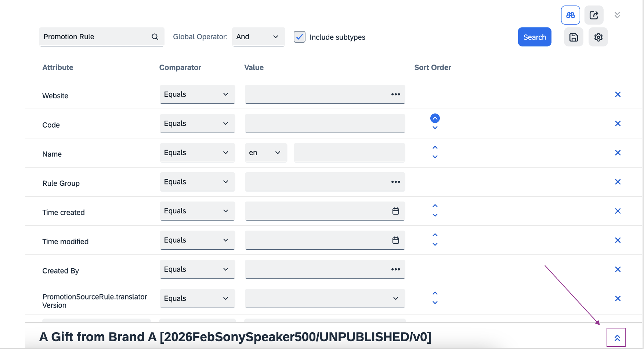
Task: Set Code sort order ascending
Action: pyautogui.click(x=435, y=118)
